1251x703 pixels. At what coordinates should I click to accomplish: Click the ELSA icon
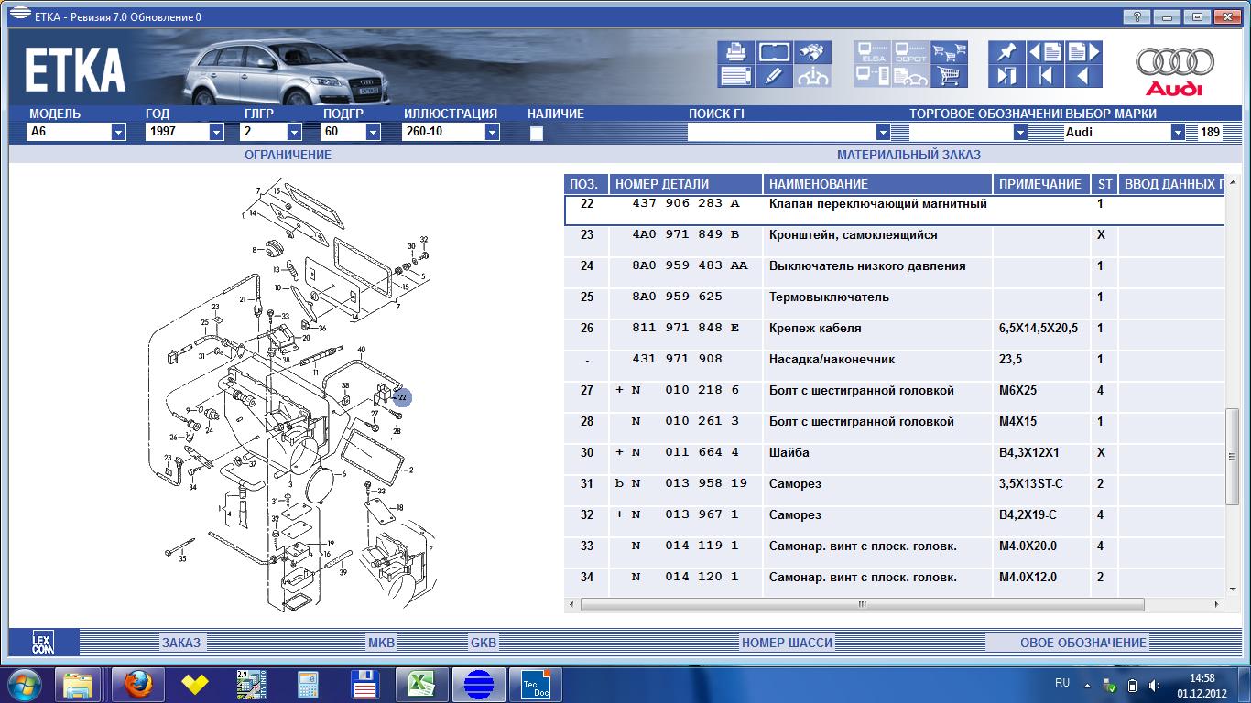pyautogui.click(x=874, y=52)
